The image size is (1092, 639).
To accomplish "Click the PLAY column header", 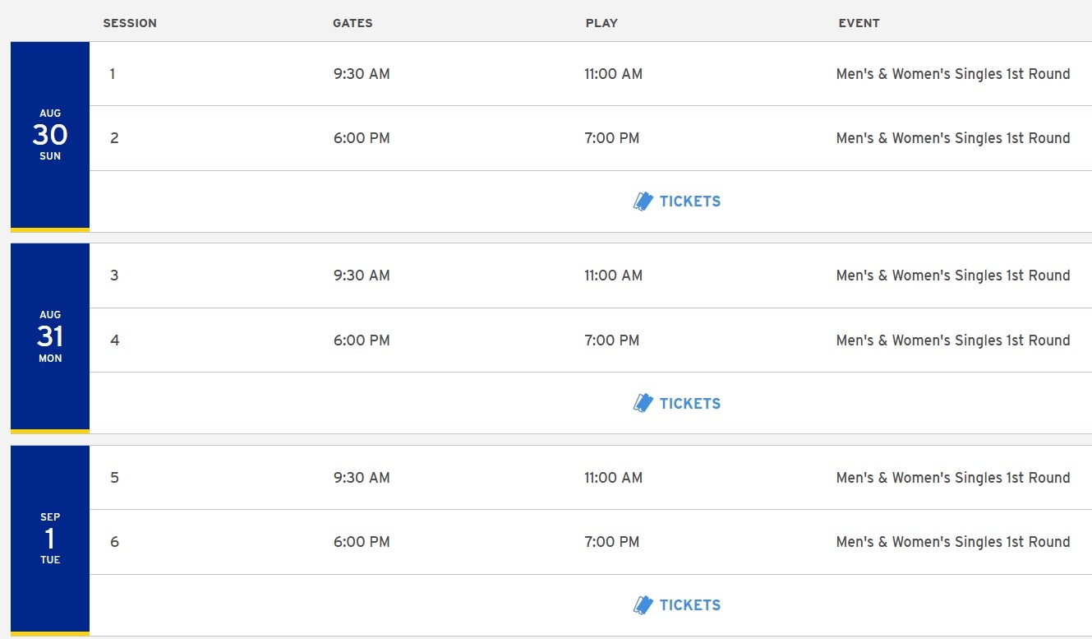I will pyautogui.click(x=601, y=23).
